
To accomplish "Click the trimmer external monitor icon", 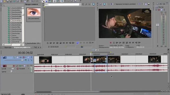I will [x=93, y=4].
